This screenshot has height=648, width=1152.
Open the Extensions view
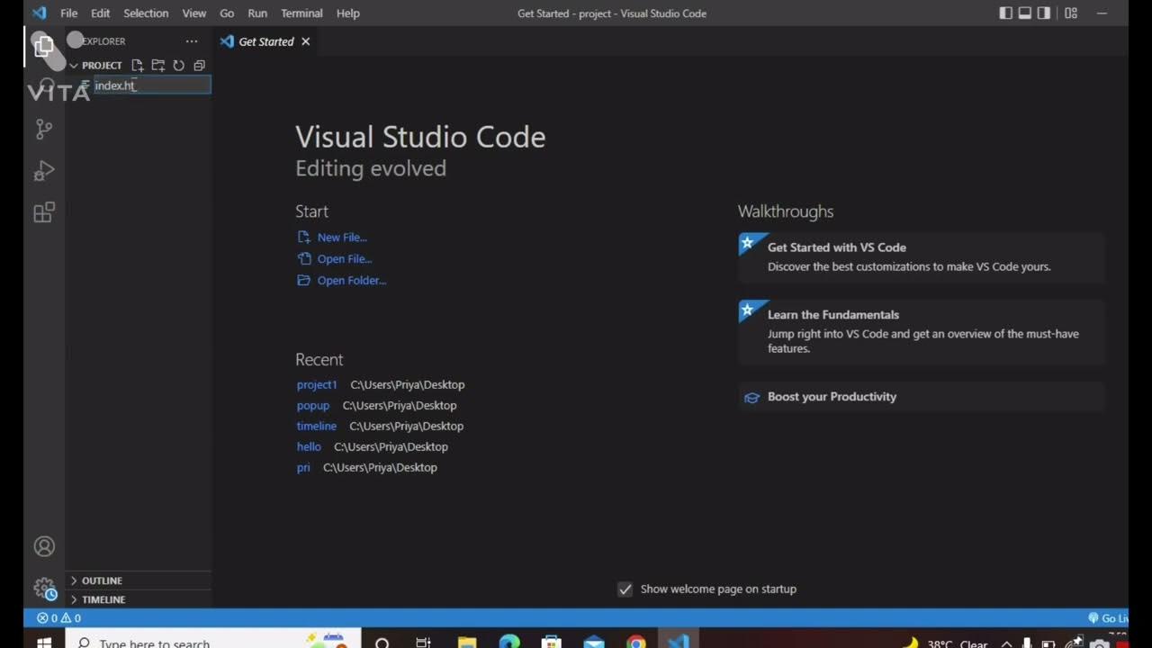tap(43, 212)
